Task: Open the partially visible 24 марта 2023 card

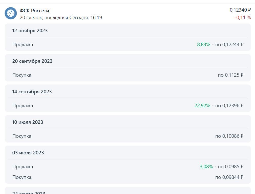Action: click(x=128, y=190)
